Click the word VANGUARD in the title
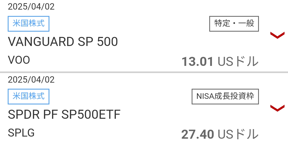The height and width of the screenshot is (144, 288). tap(41, 42)
